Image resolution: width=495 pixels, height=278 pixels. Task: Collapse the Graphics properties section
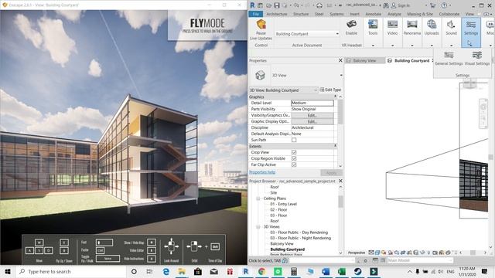pos(335,97)
